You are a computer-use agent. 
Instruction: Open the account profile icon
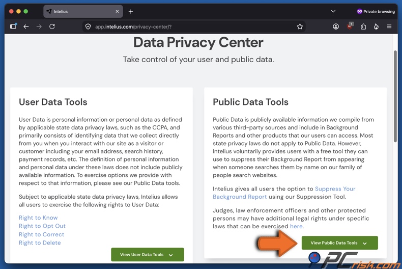(x=336, y=26)
